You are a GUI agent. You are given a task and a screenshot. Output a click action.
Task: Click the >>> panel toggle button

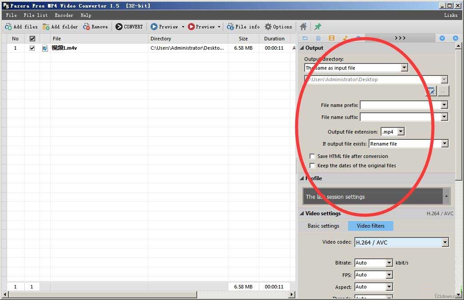(400, 38)
